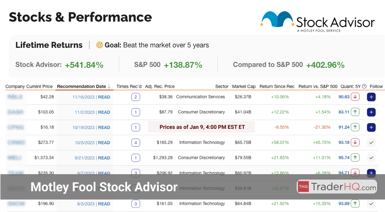Click the green up-arrow beside 95.74 quant score
The width and height of the screenshot is (385, 212).
pyautogui.click(x=355, y=158)
